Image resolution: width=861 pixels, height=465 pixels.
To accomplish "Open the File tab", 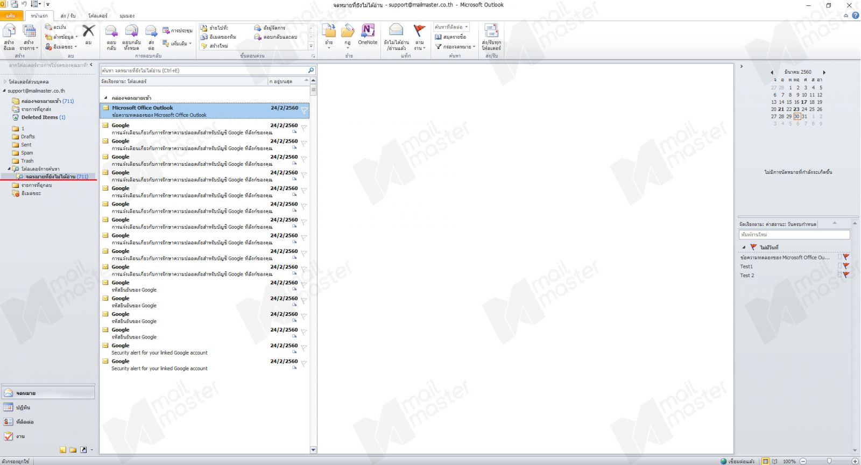I will [x=11, y=16].
